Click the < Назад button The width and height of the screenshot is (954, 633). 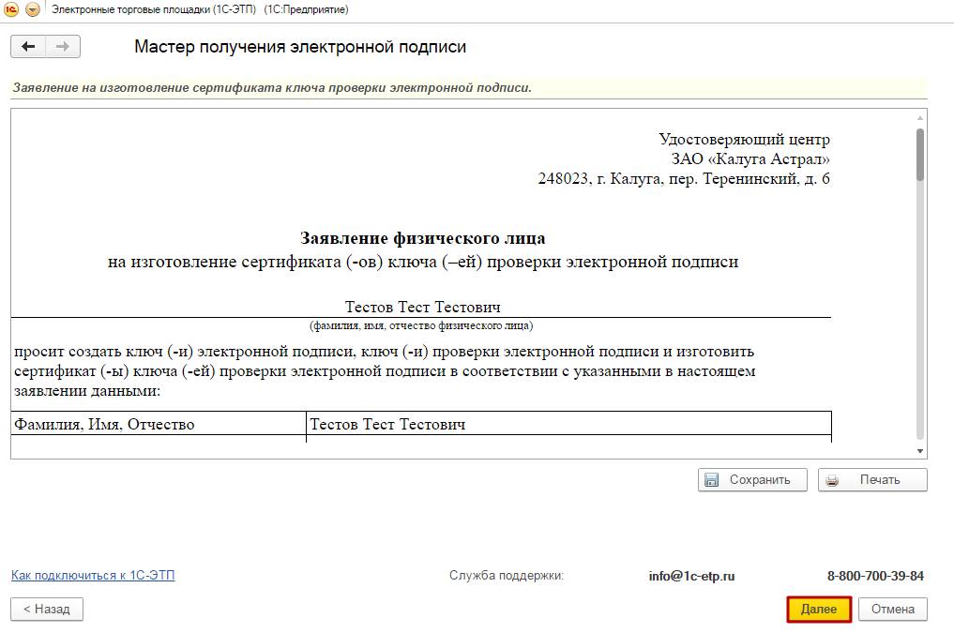click(47, 610)
